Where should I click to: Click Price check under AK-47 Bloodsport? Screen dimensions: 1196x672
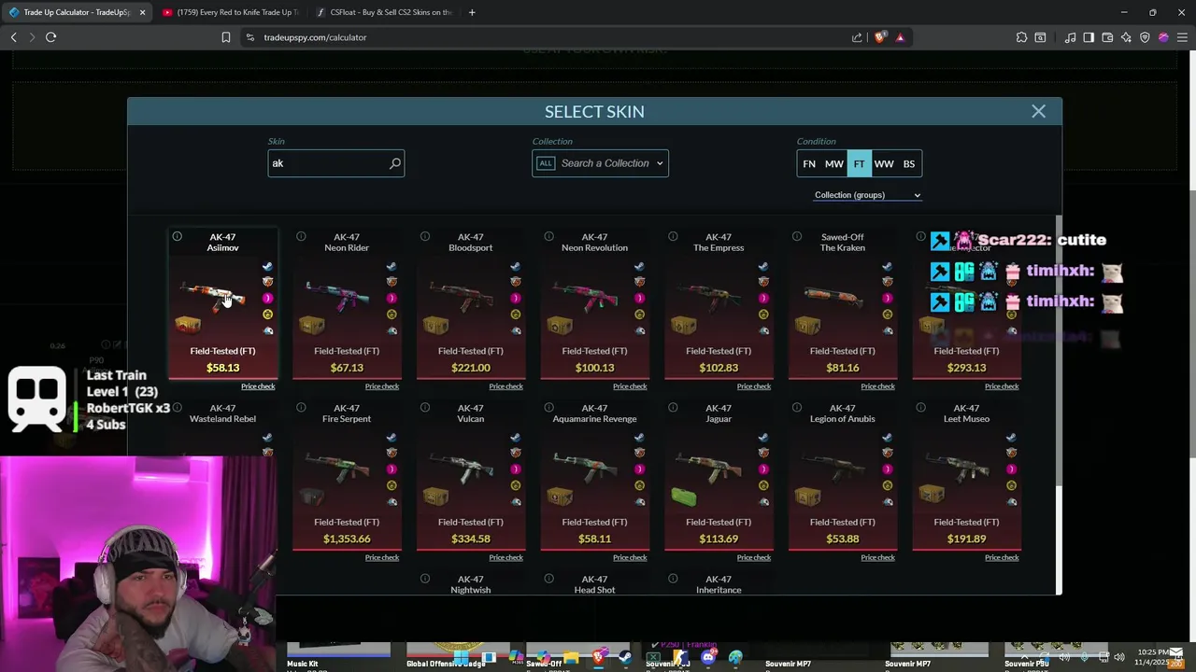point(505,386)
